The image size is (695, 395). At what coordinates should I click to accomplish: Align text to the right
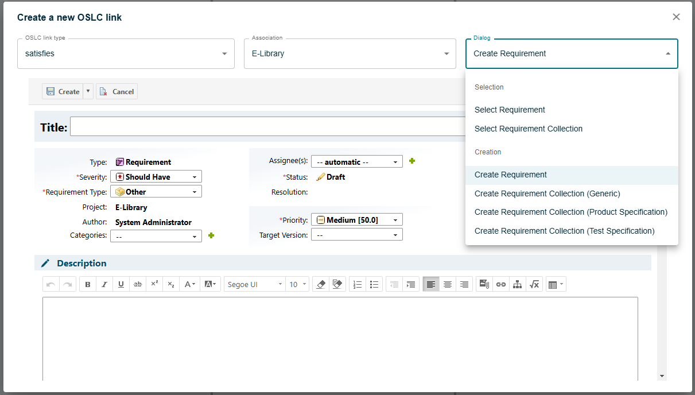tap(464, 284)
